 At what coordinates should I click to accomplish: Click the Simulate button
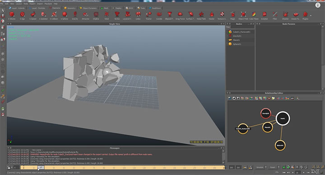click(260, 167)
